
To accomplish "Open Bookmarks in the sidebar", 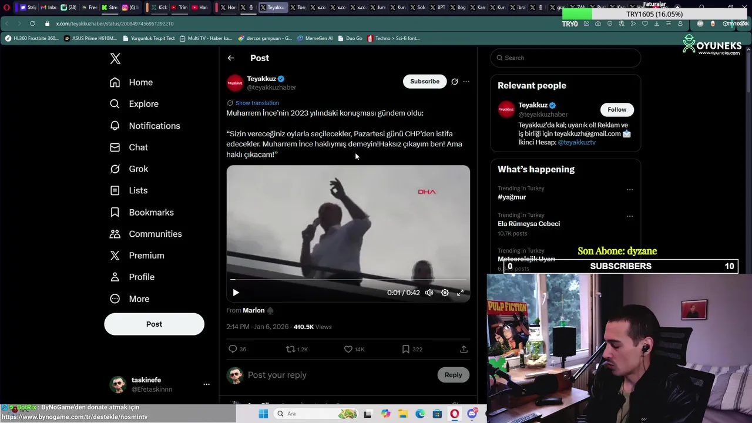I will 142,212.
